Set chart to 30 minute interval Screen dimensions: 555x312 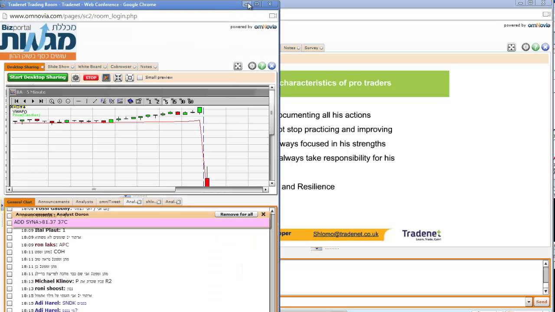(x=182, y=101)
